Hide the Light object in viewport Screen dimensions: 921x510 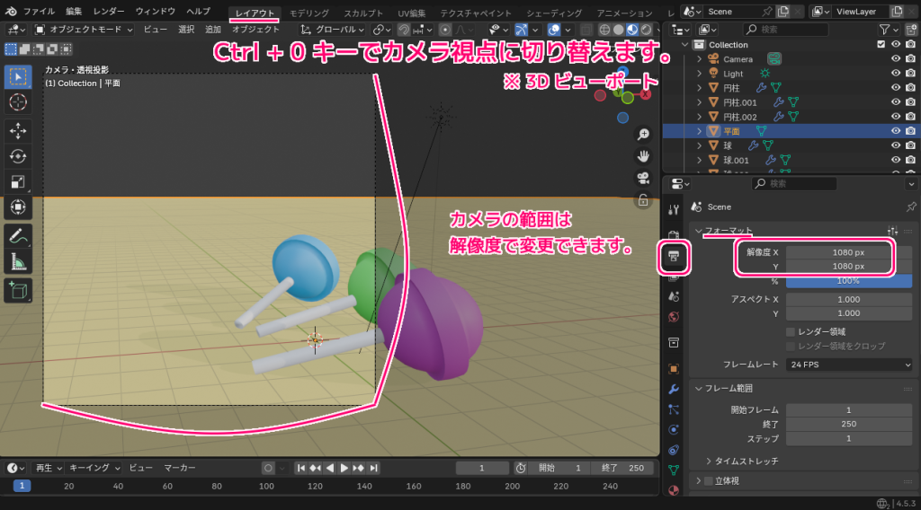pyautogui.click(x=896, y=74)
